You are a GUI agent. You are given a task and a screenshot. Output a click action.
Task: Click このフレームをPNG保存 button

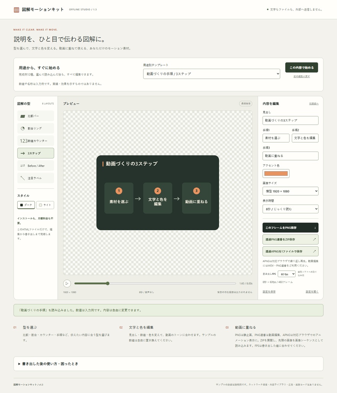tap(291, 228)
